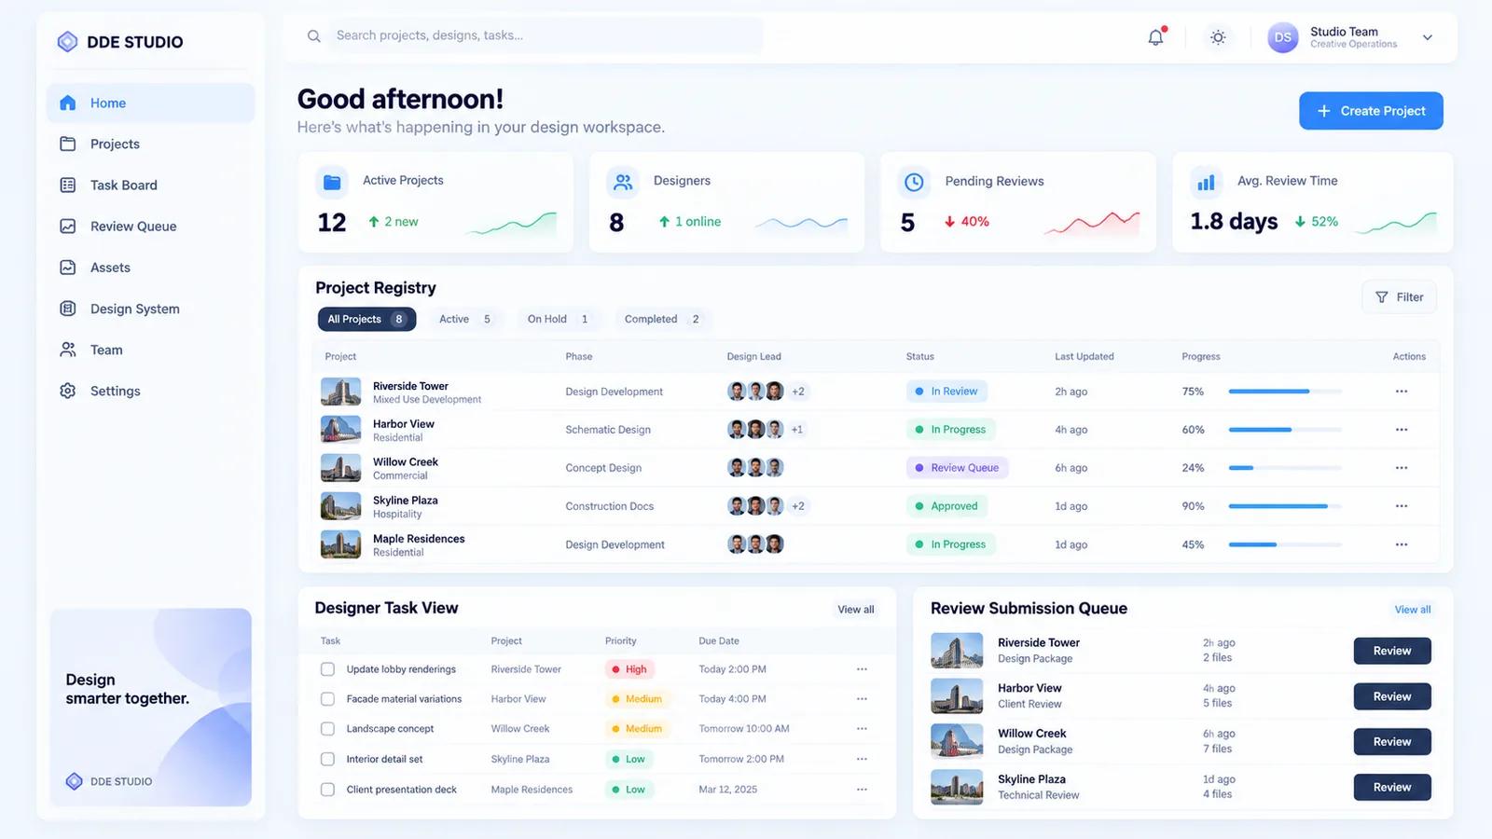The height and width of the screenshot is (839, 1492).
Task: Check the Update lobby renderings task
Action: (x=327, y=669)
